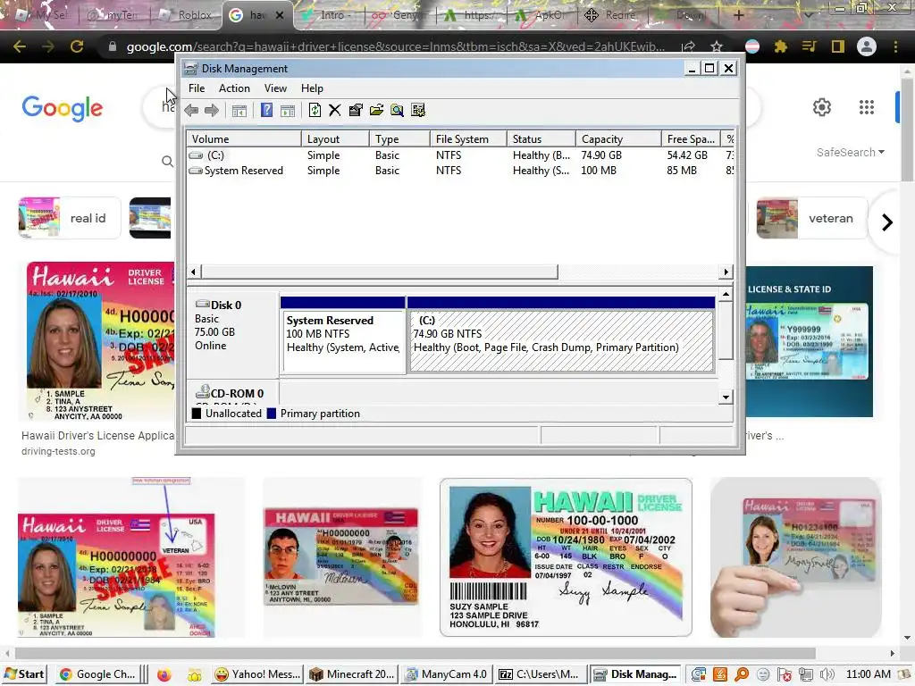Open Chrome side panel icon
This screenshot has height=686, width=915.
838,46
